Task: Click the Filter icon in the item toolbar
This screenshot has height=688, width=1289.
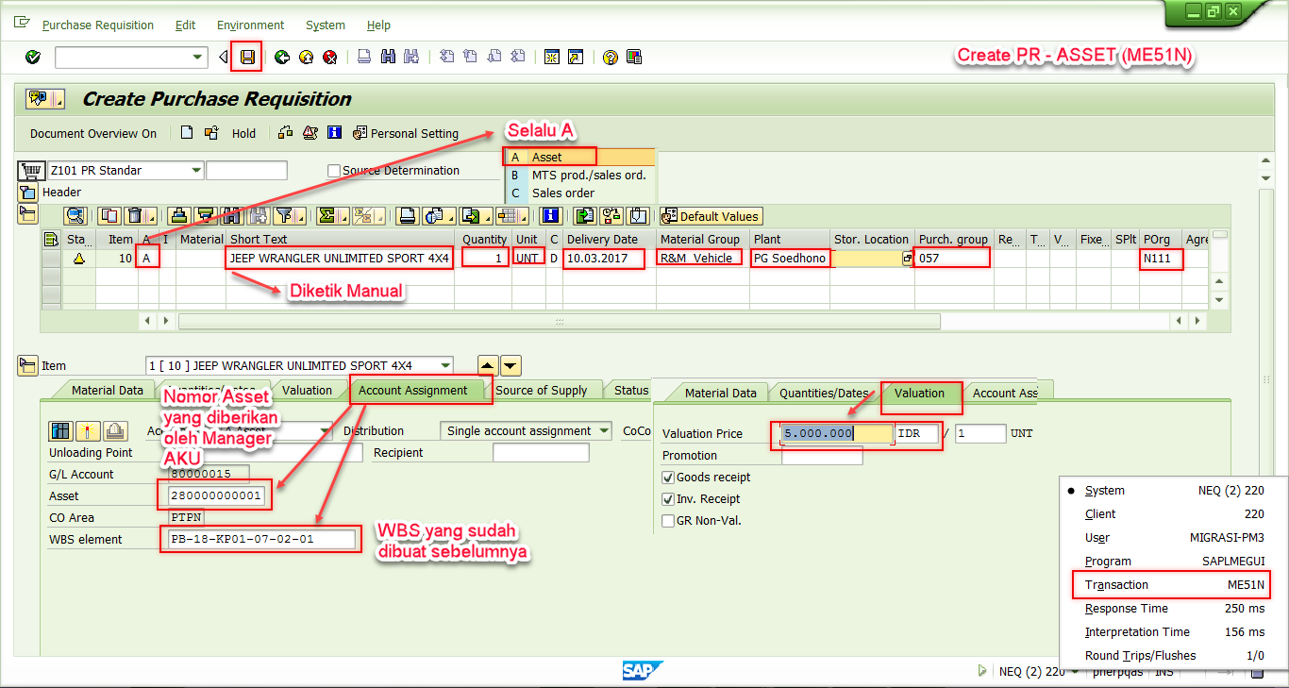Action: [285, 216]
